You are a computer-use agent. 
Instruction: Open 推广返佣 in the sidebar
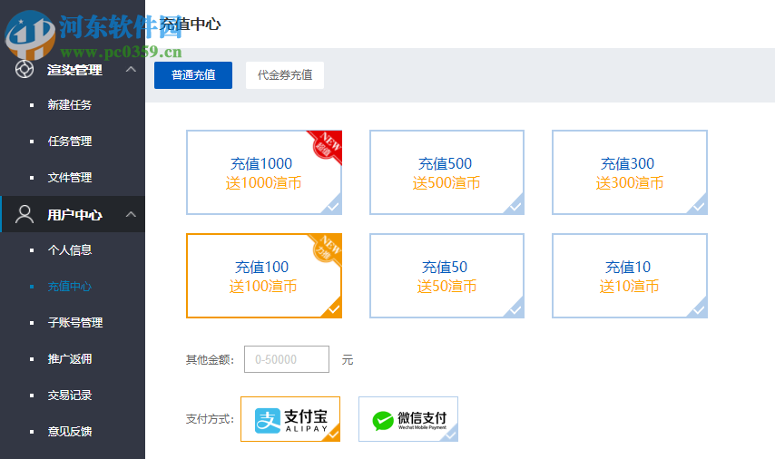point(70,359)
